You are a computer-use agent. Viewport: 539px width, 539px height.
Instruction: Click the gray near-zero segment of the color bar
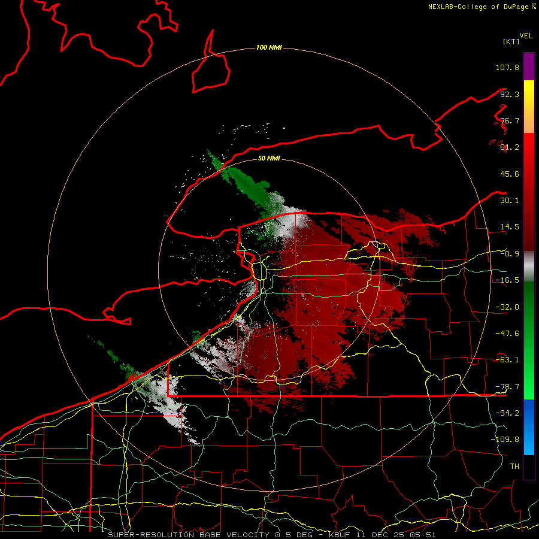(x=529, y=267)
